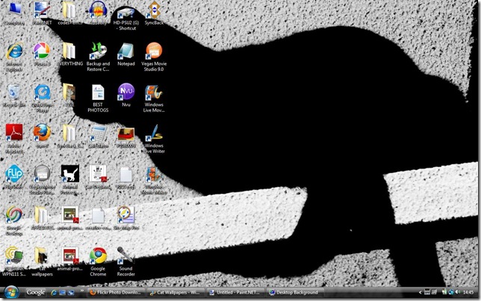Open the Site Map Pro shortcut
The height and width of the screenshot is (301, 481).
click(125, 218)
